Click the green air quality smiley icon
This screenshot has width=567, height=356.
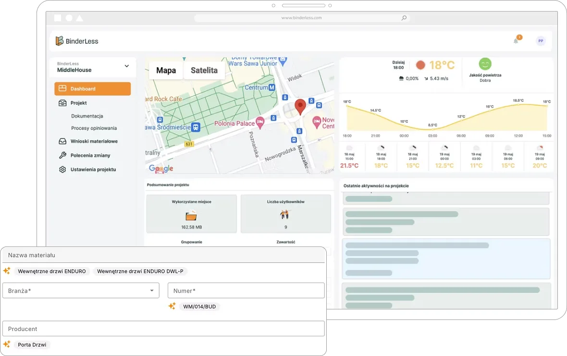tap(485, 64)
